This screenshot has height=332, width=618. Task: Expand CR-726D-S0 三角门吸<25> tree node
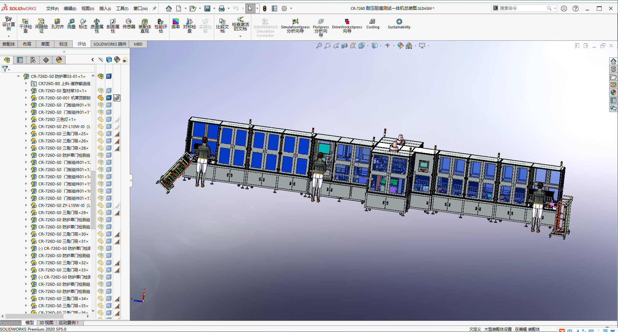pyautogui.click(x=26, y=134)
